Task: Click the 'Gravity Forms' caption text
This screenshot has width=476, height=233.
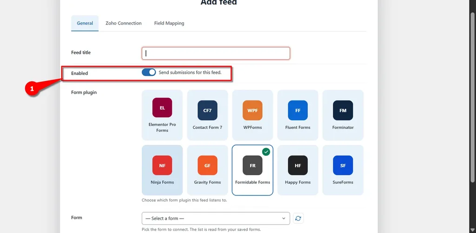Action: [x=207, y=183]
